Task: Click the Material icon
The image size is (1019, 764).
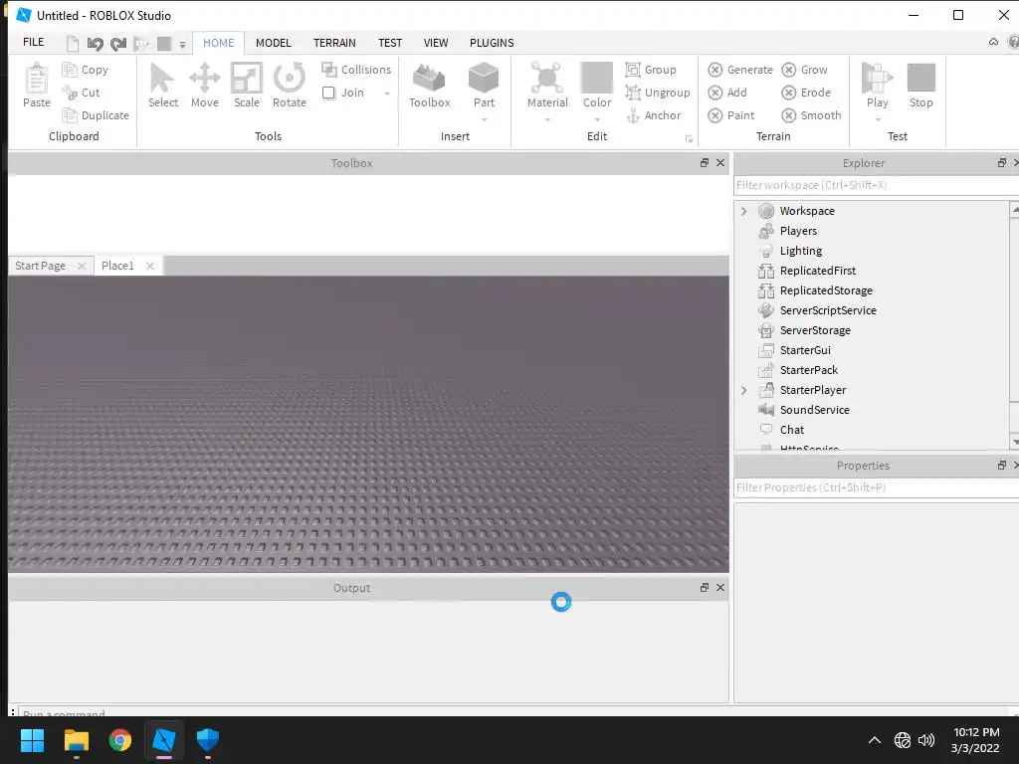Action: (x=547, y=79)
